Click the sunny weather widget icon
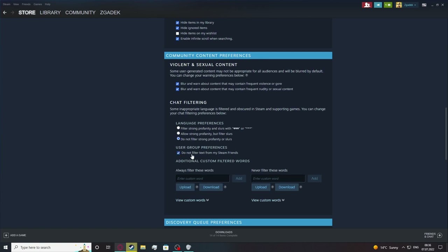The image size is (448, 252). coord(376,247)
